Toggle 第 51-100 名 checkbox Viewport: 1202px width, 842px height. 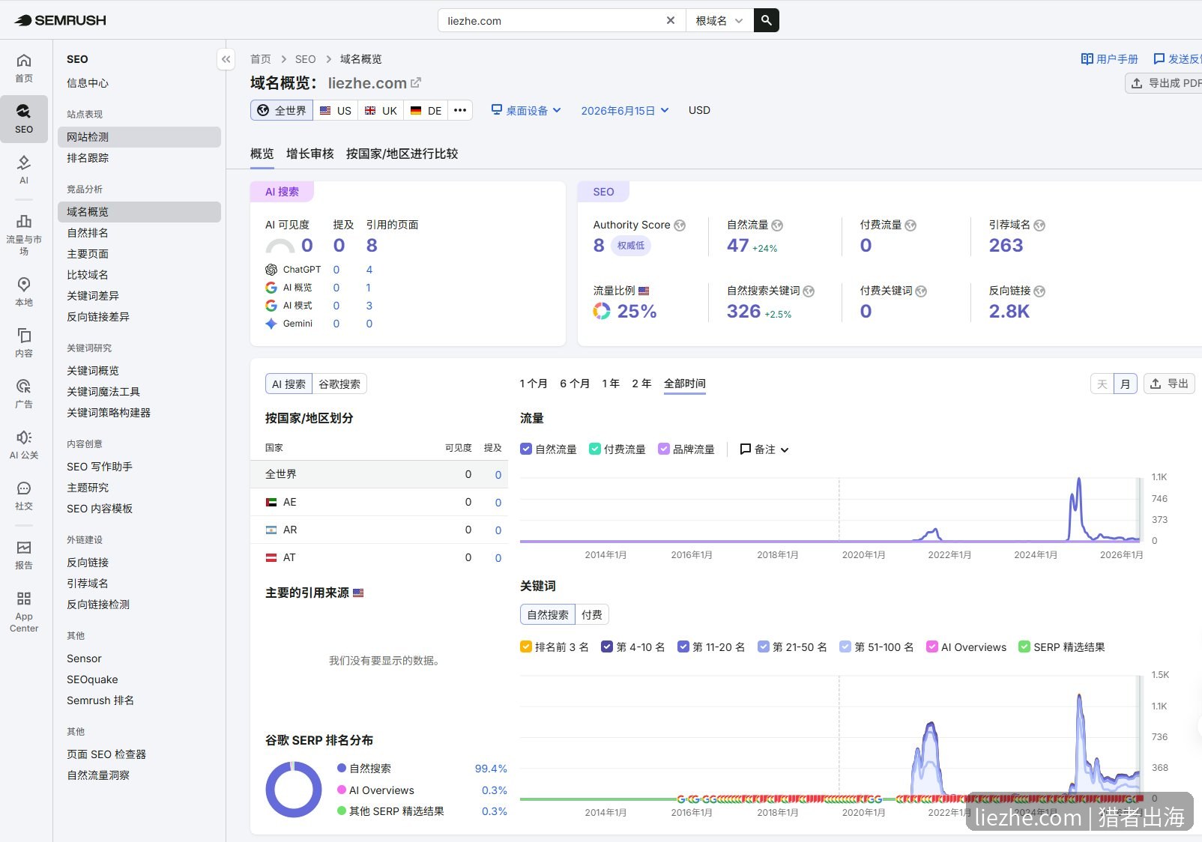(845, 646)
